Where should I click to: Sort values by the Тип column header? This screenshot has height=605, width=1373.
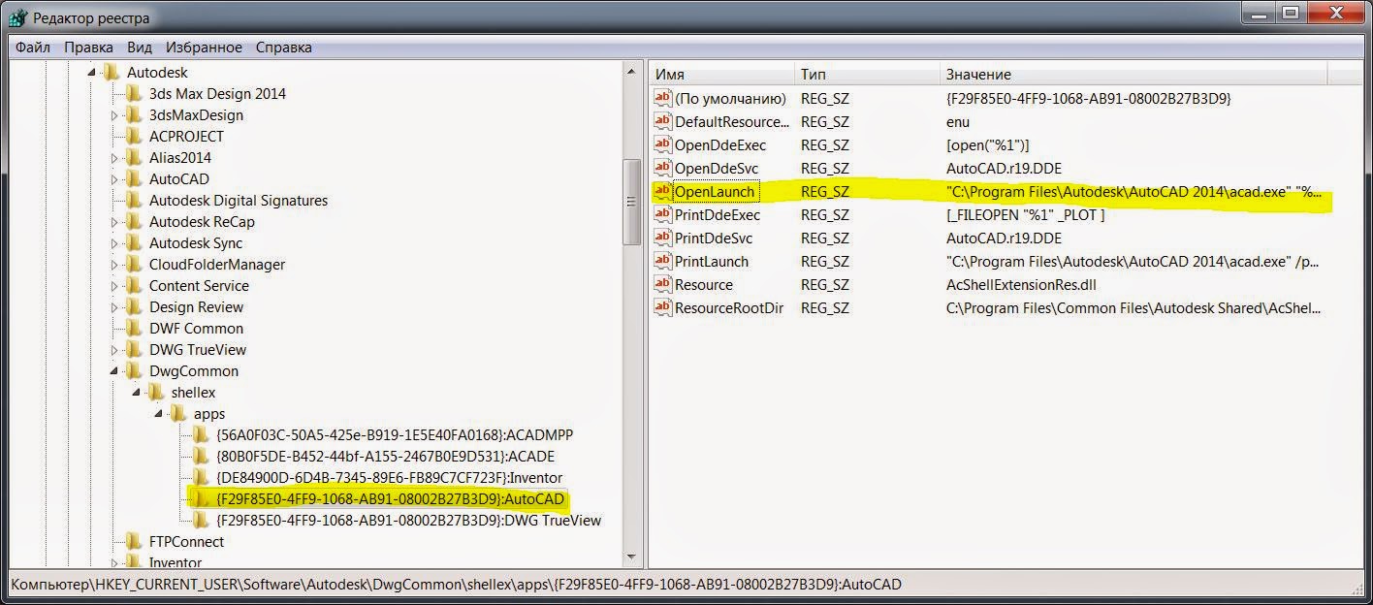[867, 75]
